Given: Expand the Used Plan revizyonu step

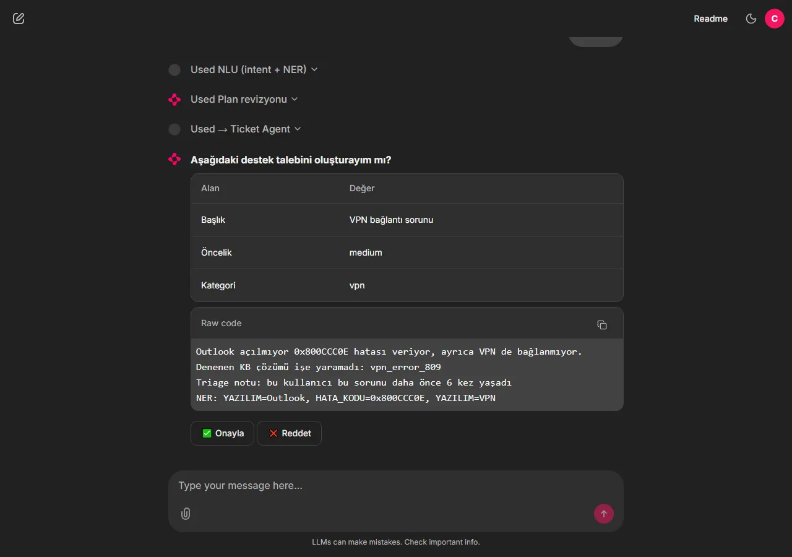Looking at the screenshot, I should tap(244, 99).
